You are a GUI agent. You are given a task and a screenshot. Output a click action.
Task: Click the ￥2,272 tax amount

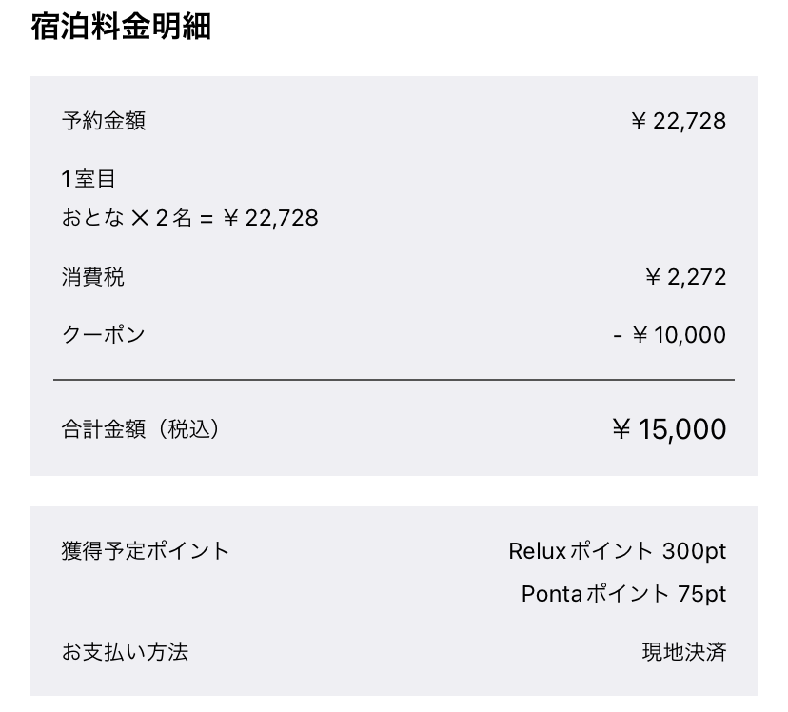tap(685, 277)
